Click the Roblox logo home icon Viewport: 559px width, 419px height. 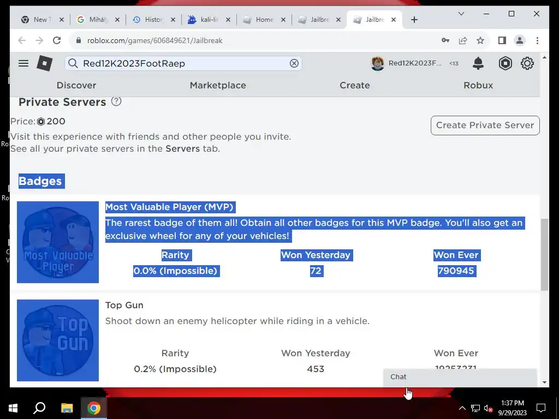coord(45,63)
